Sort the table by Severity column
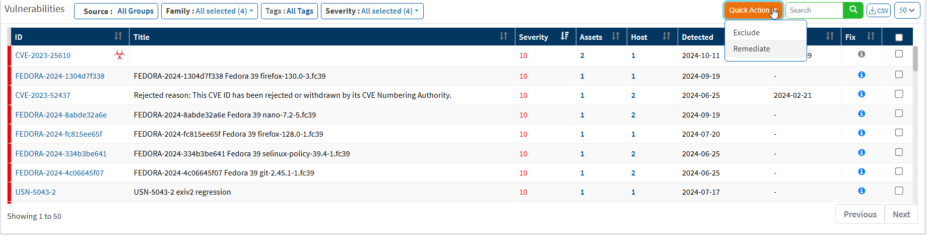The height and width of the screenshot is (235, 927). point(564,36)
